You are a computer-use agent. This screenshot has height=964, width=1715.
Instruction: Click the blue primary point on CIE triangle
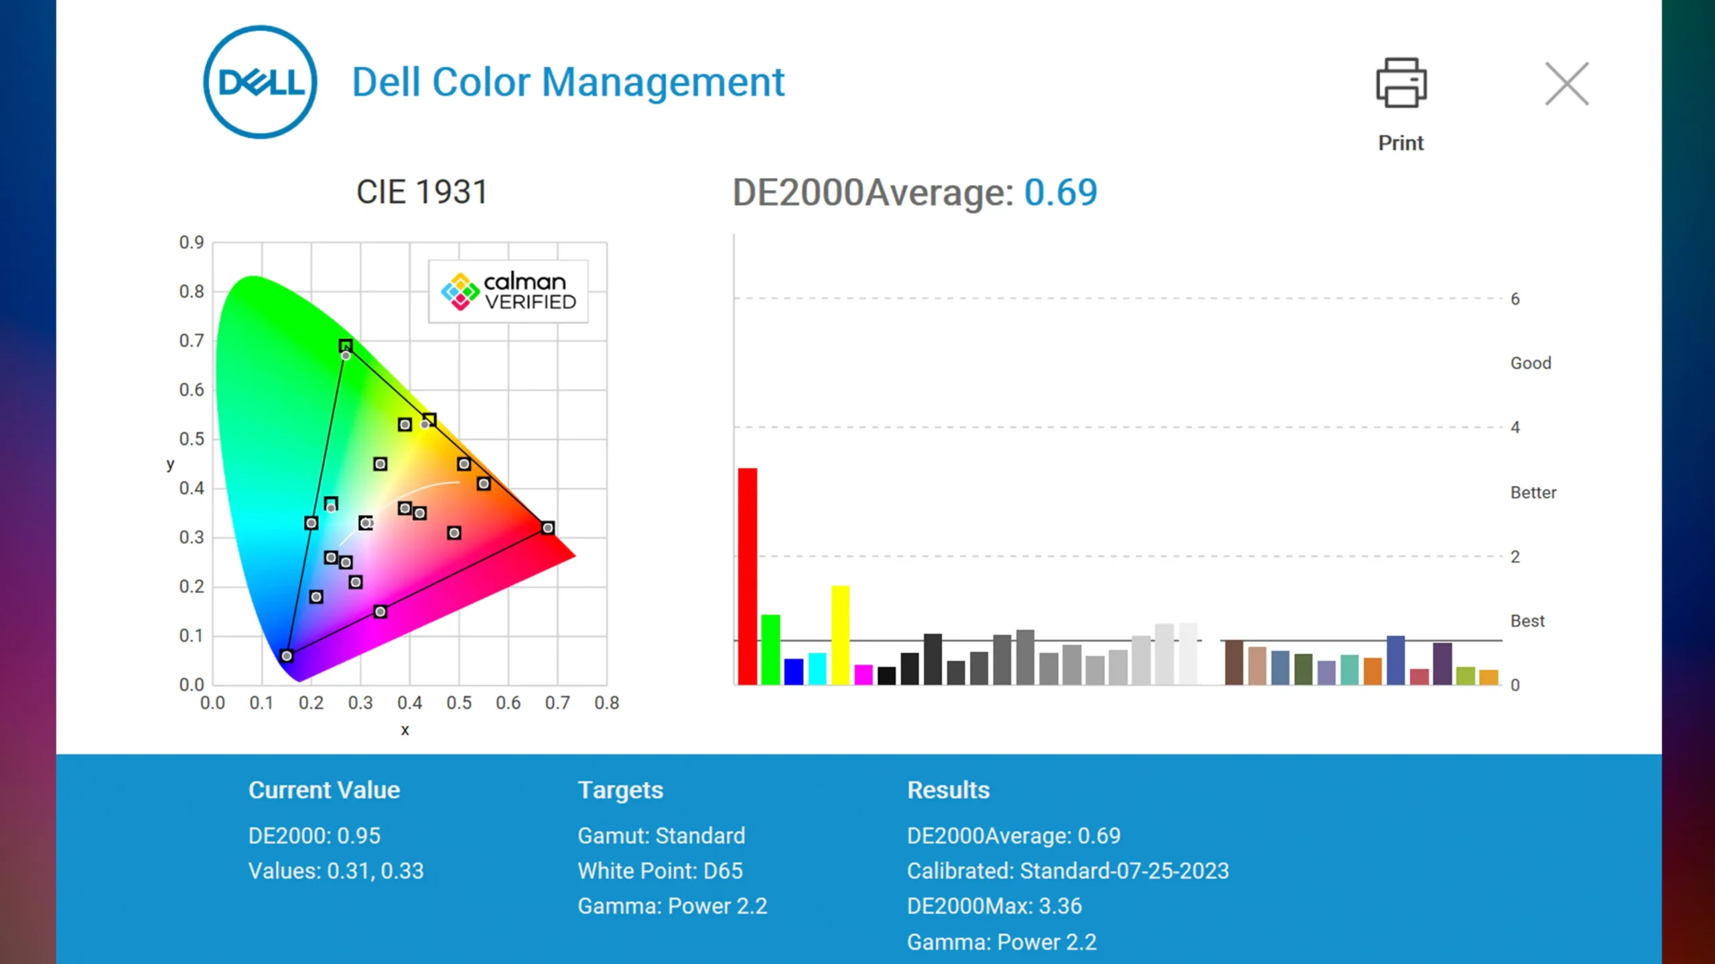coord(287,656)
